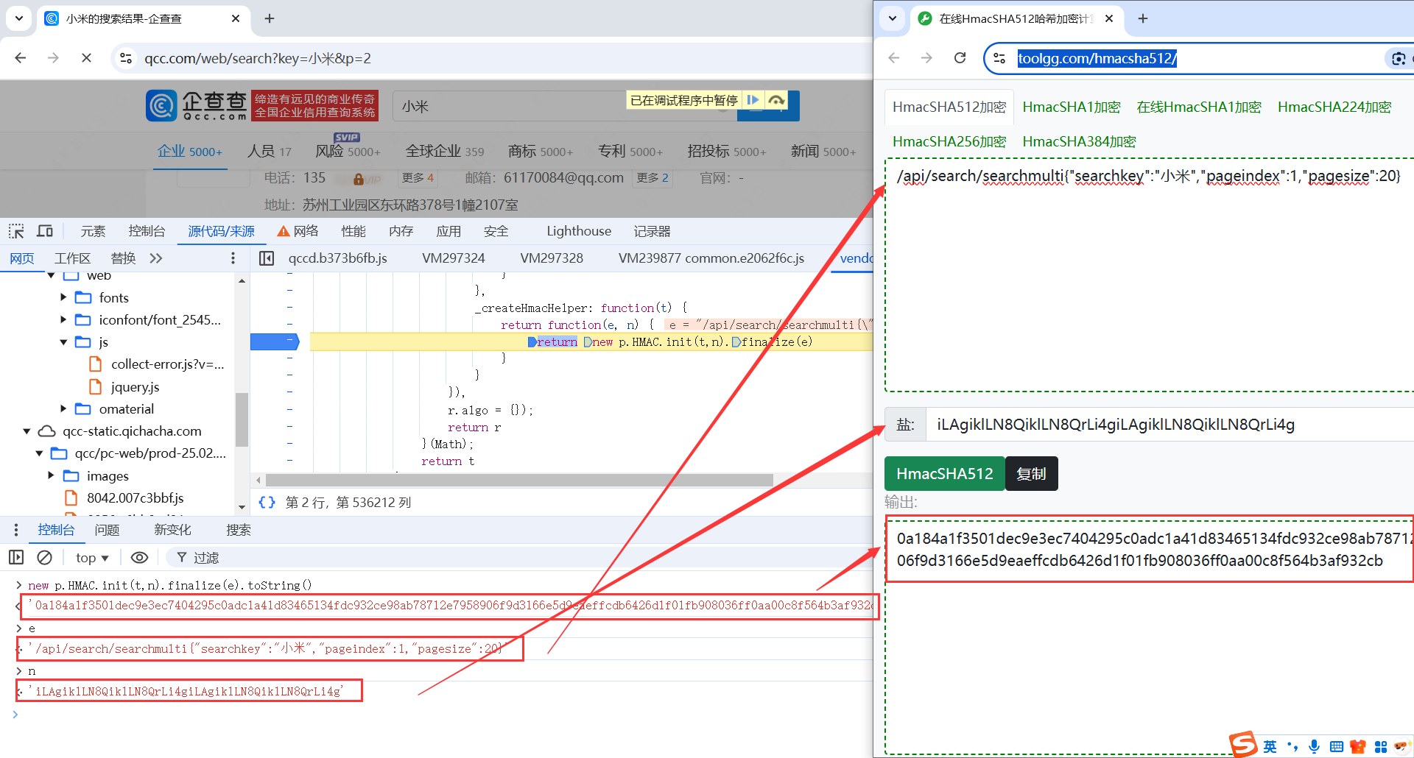This screenshot has height=758, width=1414.
Task: Open site info icon beside qcc.com address
Action: coord(126,58)
